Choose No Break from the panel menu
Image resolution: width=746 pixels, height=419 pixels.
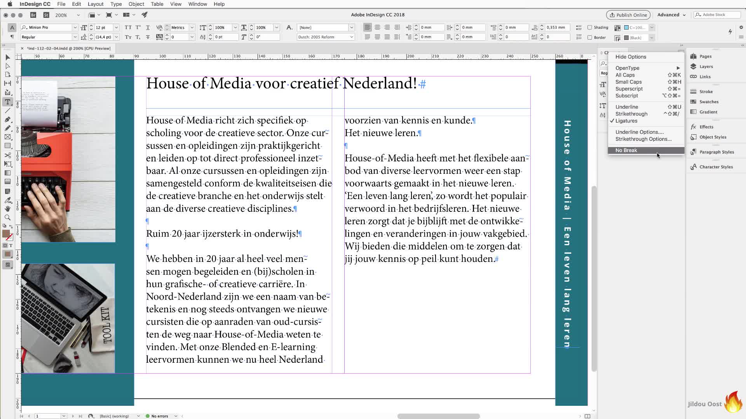(x=646, y=150)
